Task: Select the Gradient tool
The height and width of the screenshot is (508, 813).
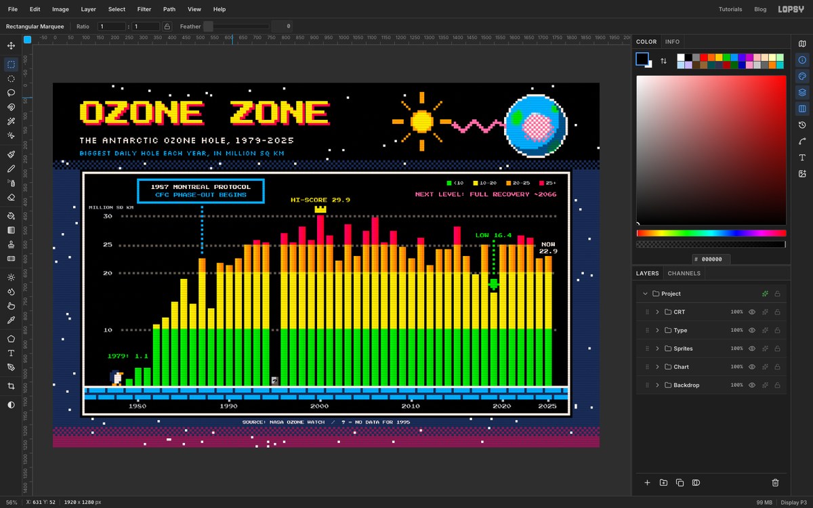Action: click(11, 230)
